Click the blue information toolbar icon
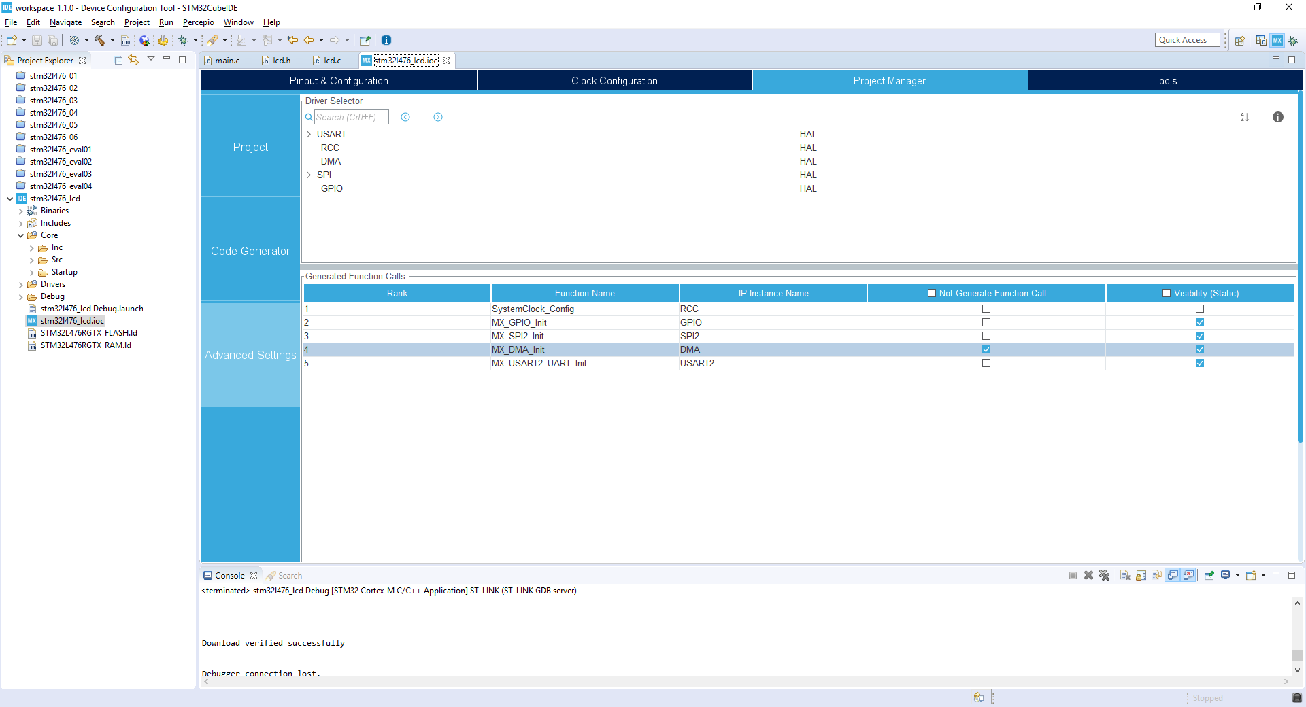The width and height of the screenshot is (1306, 707). coord(386,40)
